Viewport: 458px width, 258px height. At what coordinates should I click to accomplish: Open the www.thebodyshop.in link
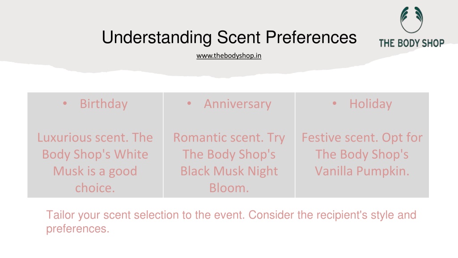(x=229, y=56)
